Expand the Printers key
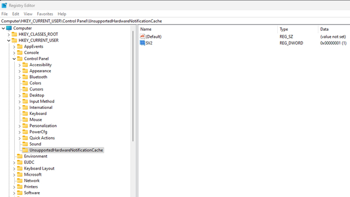This screenshot has width=350, height=197. tap(14, 187)
